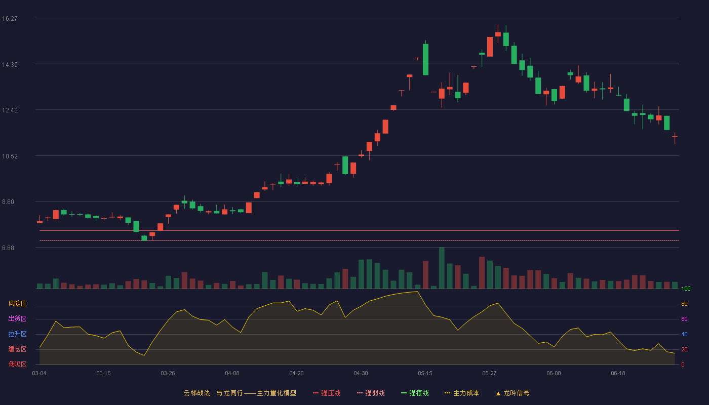Select the 建仓区 zone label
The height and width of the screenshot is (405, 709).
coord(17,349)
